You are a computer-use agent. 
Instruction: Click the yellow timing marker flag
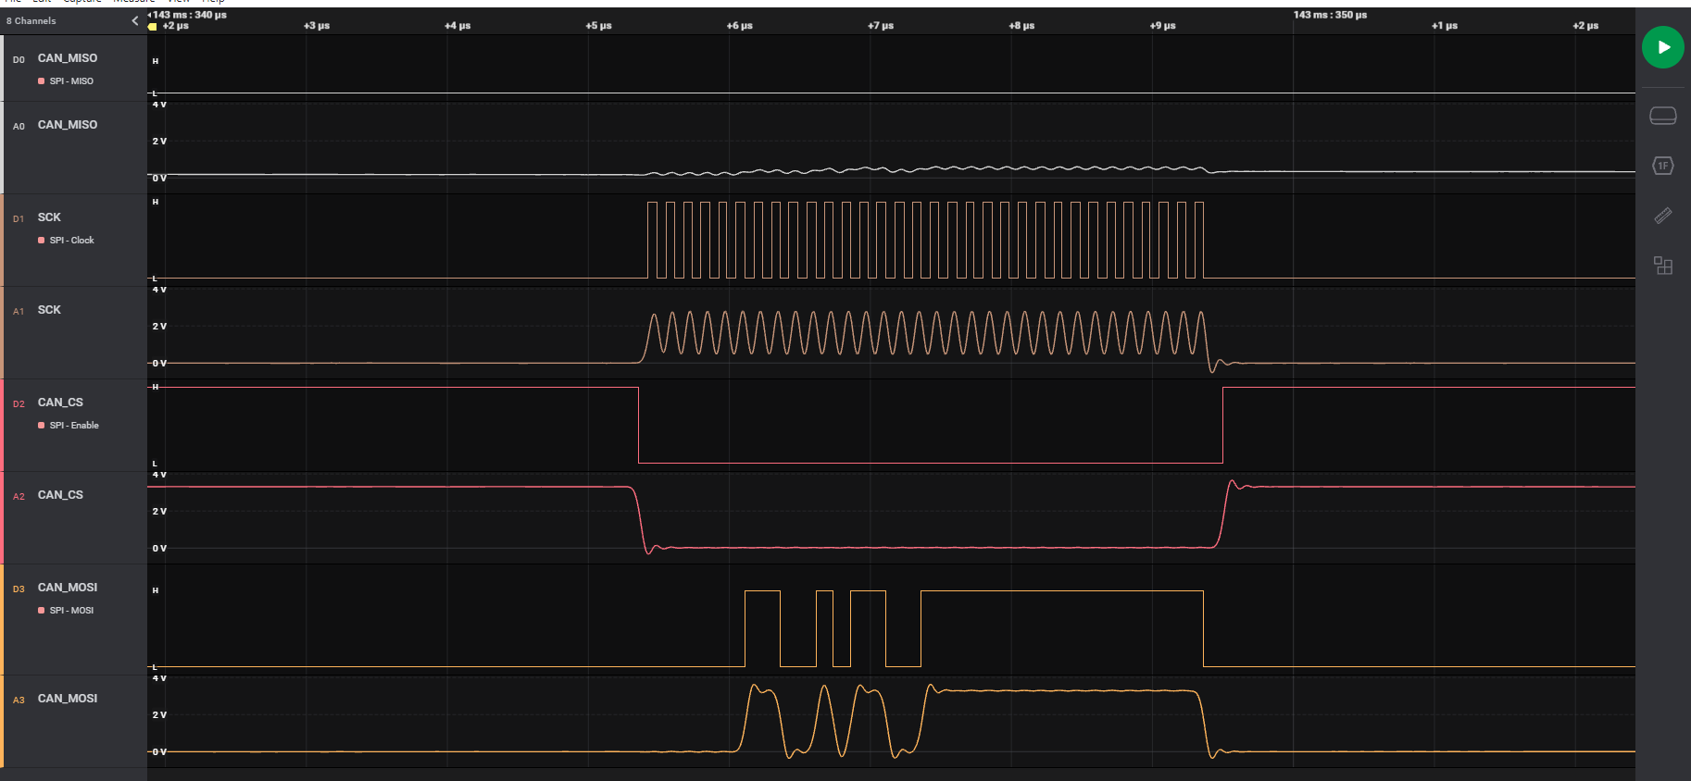153,27
